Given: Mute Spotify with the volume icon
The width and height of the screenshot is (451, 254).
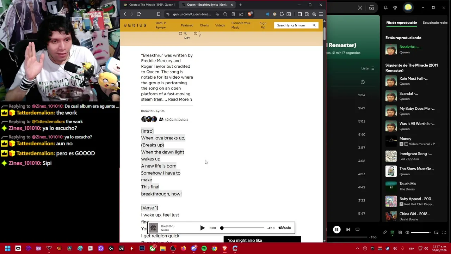Looking at the screenshot, I should [407, 232].
